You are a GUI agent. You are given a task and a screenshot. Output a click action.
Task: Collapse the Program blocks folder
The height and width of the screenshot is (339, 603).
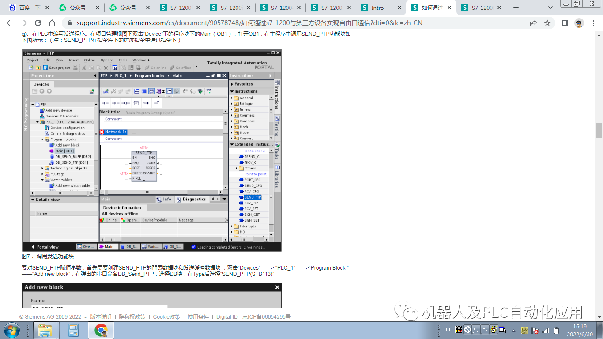pyautogui.click(x=43, y=139)
